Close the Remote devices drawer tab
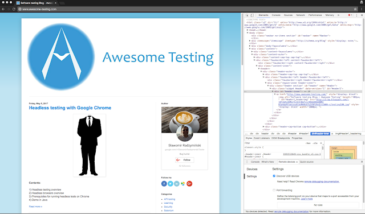Image resolution: width=365 pixels, height=214 pixels. [x=297, y=162]
